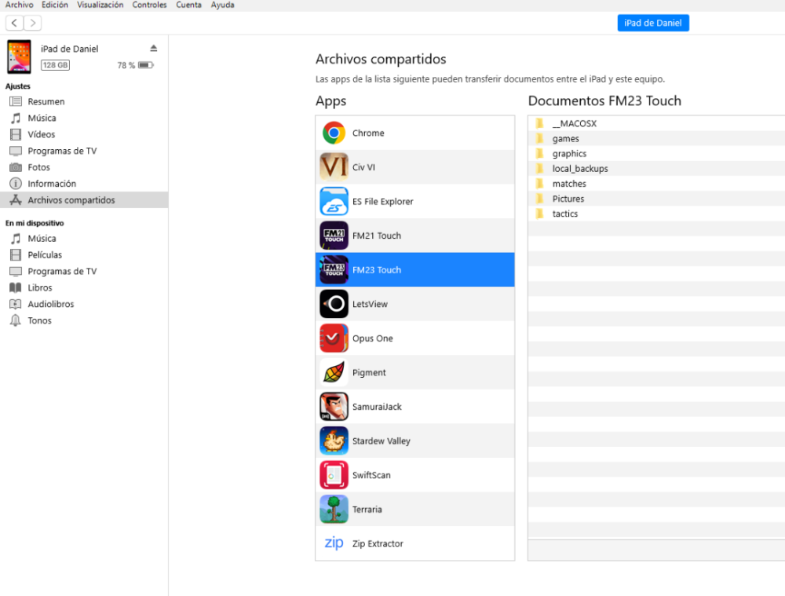Open Programas de TV under Ajustes
Viewport: 785px width, 596px height.
84,151
